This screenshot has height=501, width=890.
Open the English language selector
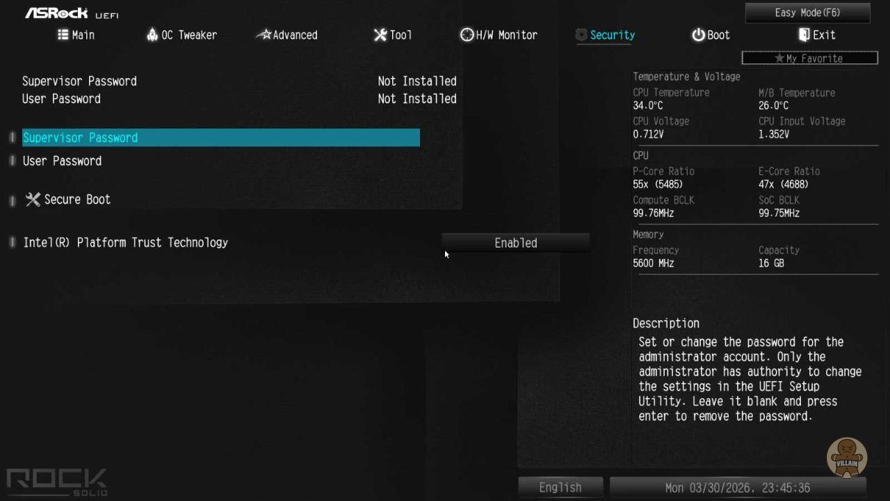tap(560, 487)
